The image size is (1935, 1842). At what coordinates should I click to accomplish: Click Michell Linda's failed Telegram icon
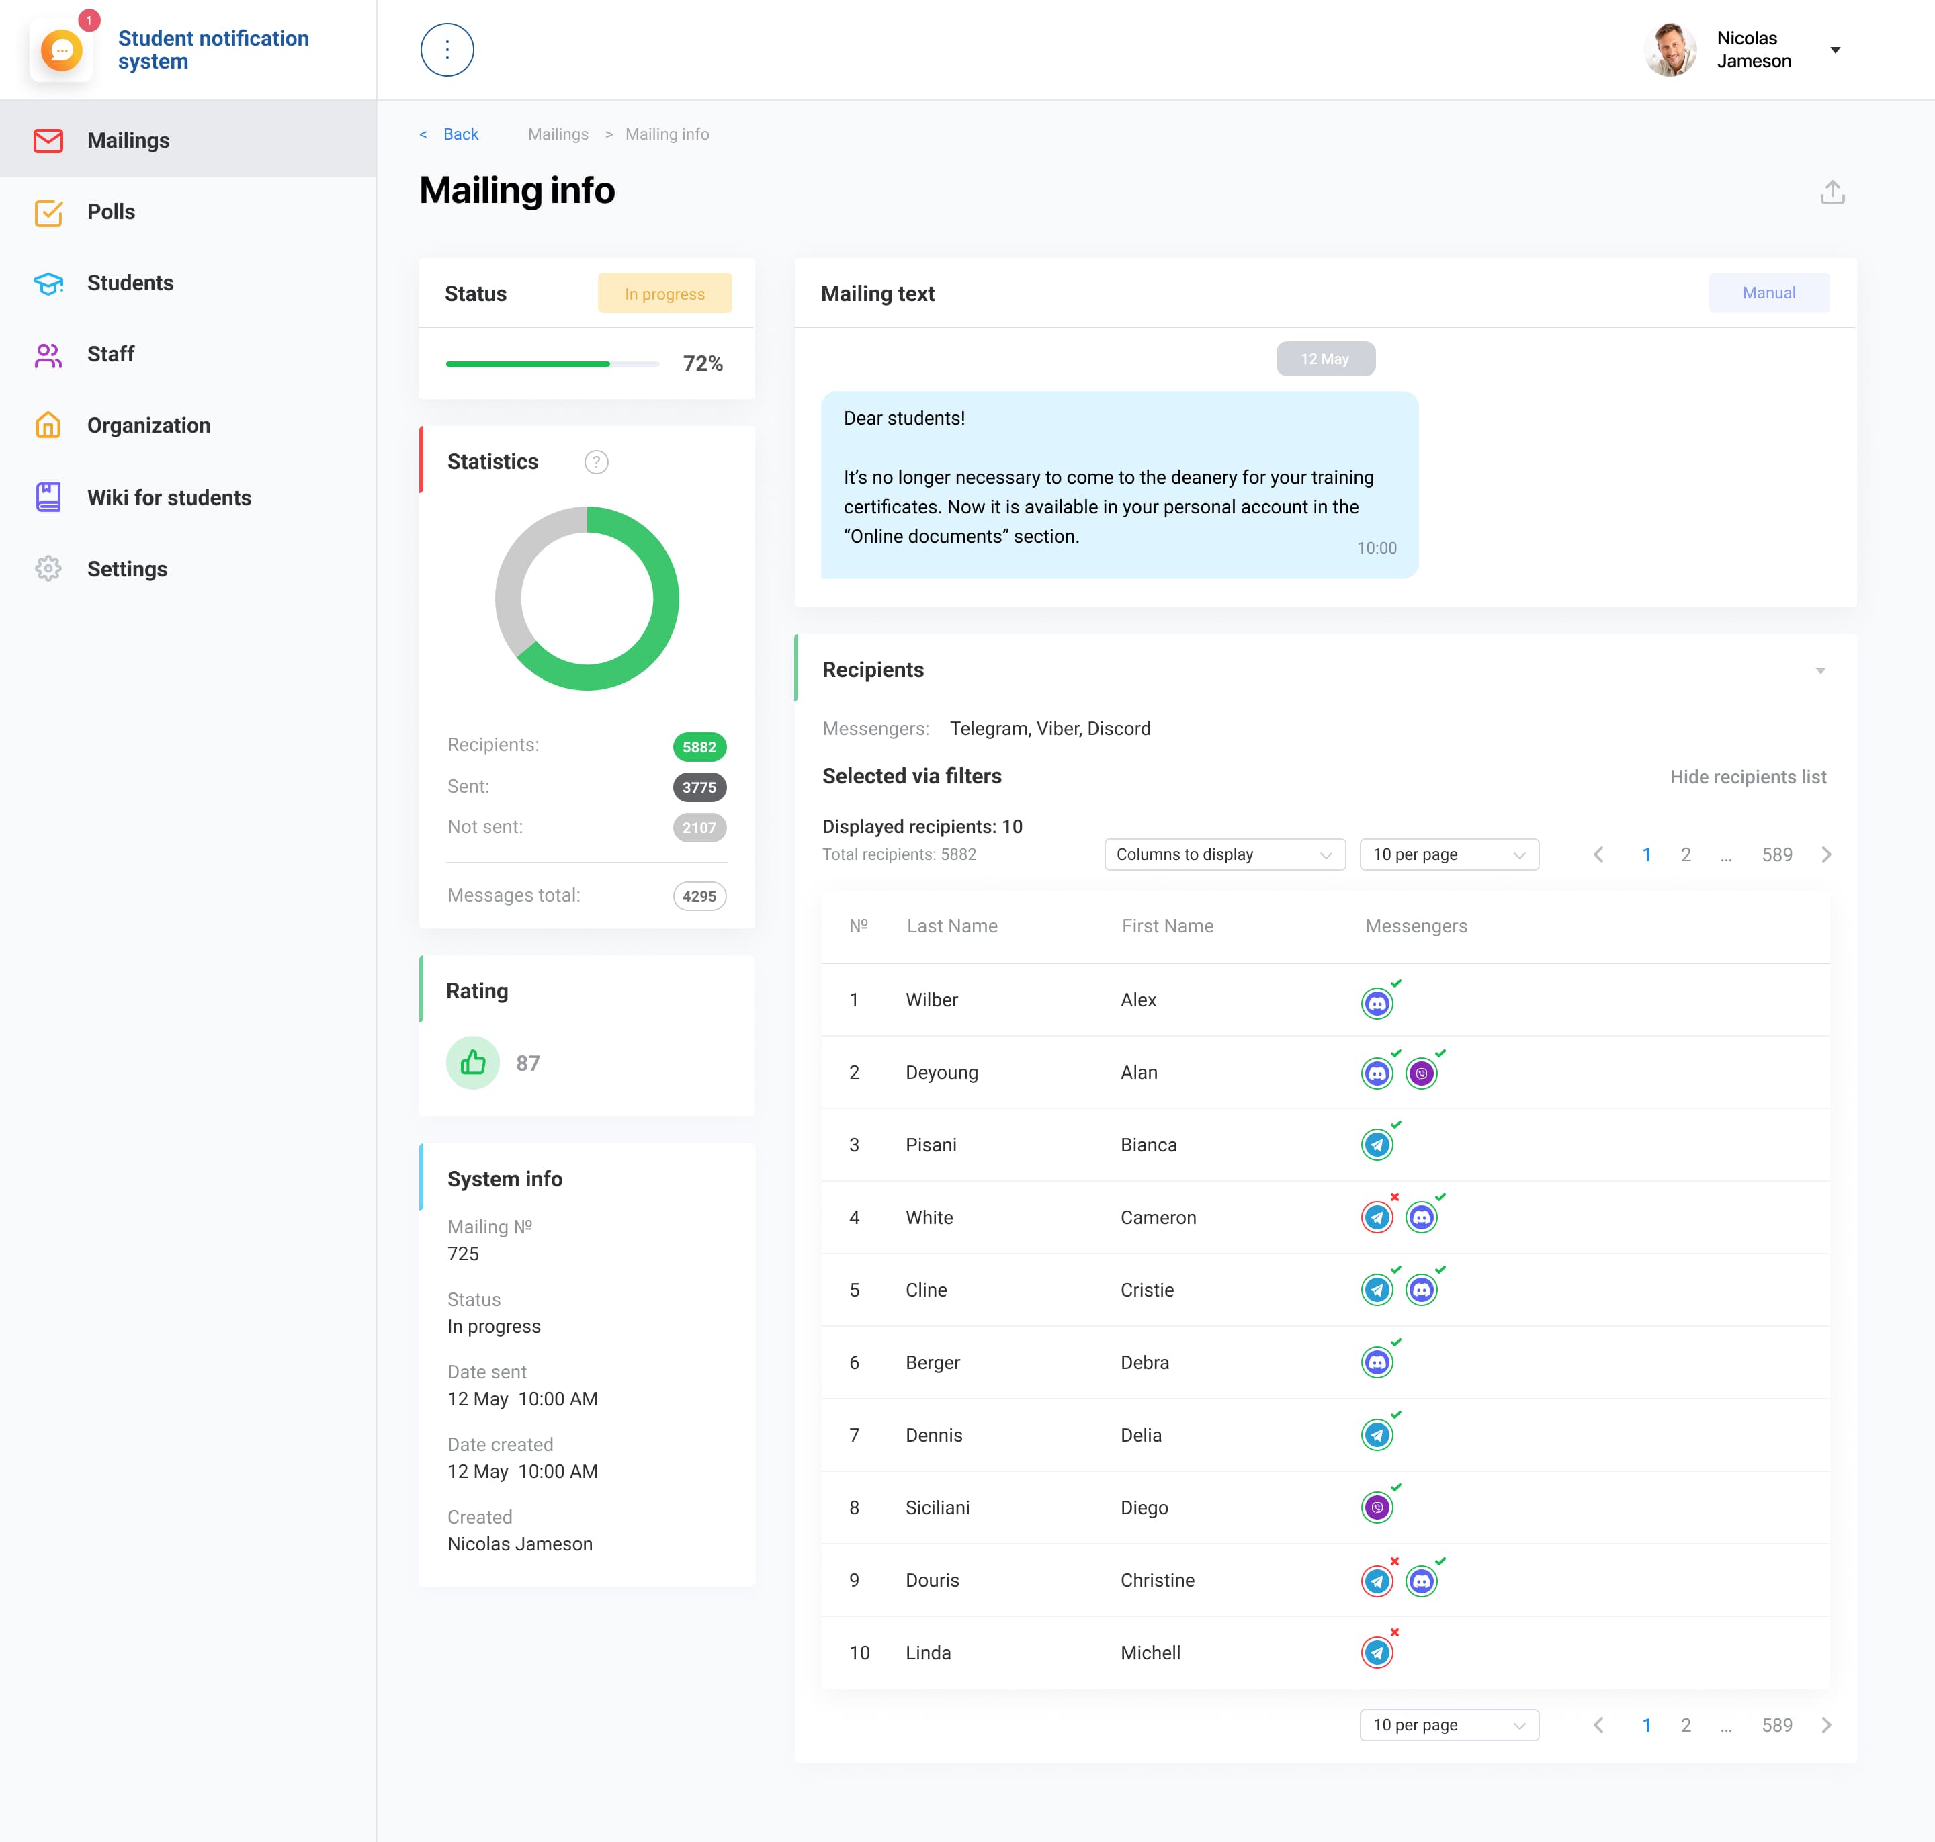[x=1377, y=1653]
